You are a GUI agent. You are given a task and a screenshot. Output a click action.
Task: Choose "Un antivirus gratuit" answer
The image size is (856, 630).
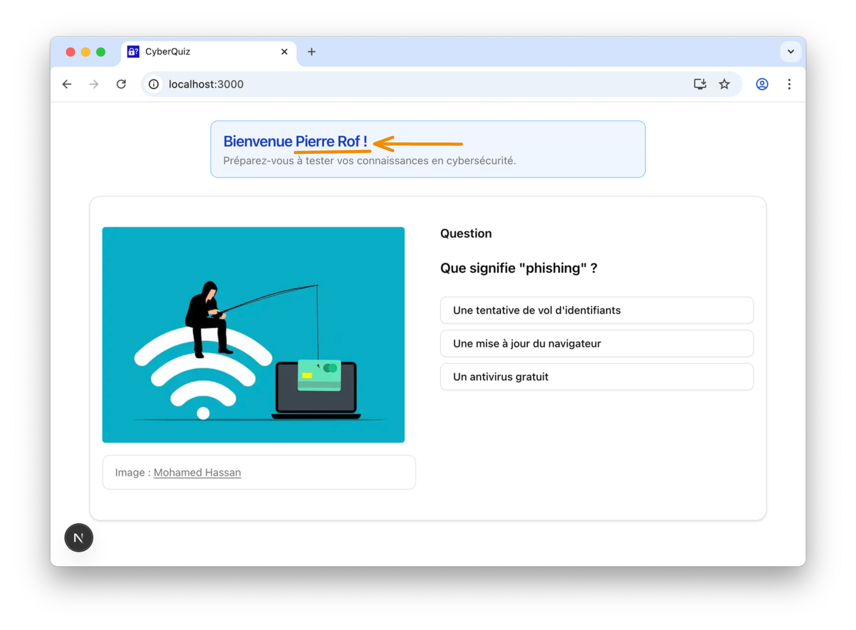click(597, 377)
